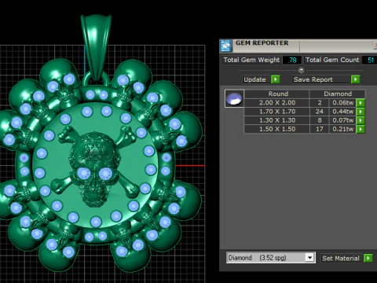Click the Total Gem Count value 51
The height and width of the screenshot is (283, 377).
(x=370, y=60)
